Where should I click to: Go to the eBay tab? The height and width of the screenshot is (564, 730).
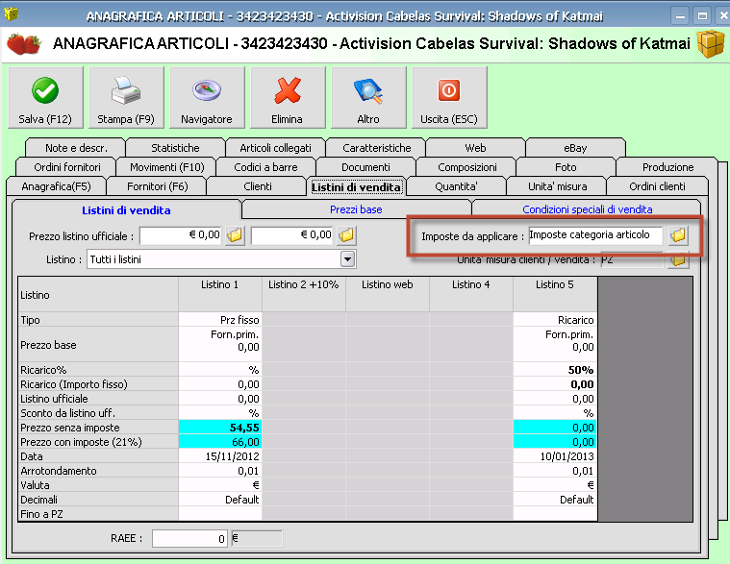click(575, 148)
